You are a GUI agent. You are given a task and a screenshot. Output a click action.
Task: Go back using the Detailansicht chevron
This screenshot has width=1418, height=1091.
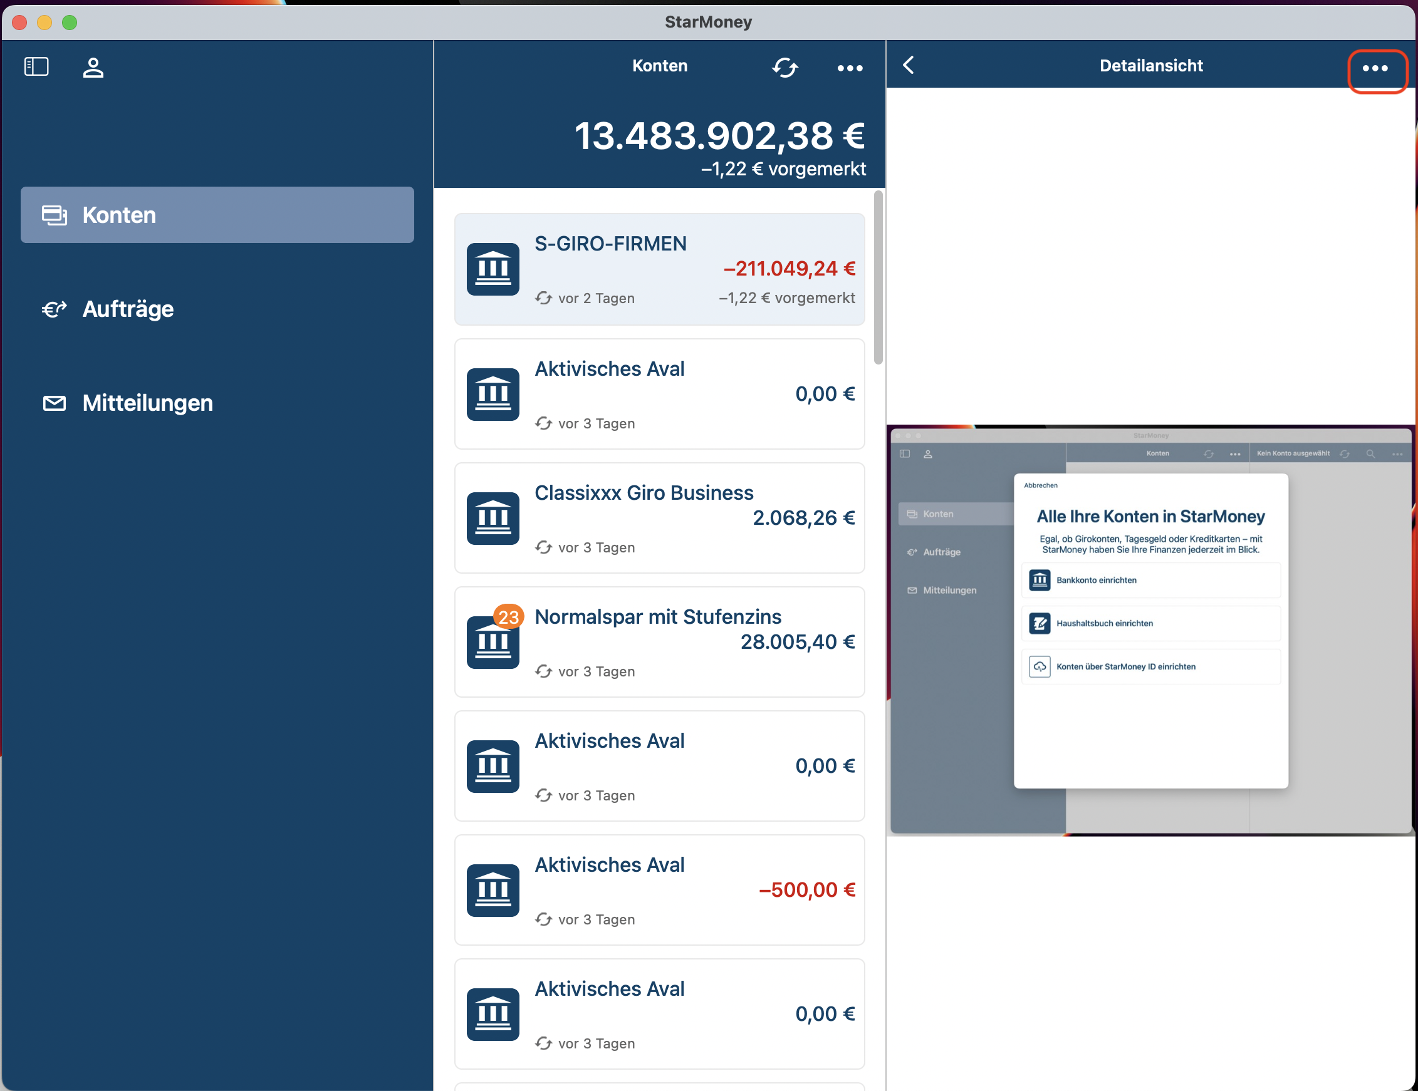909,66
